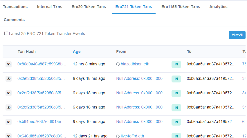Image resolution: width=247 pixels, height=138 pixels.
Task: Switch to Erc20 Token Txns tab
Action: coord(89,7)
